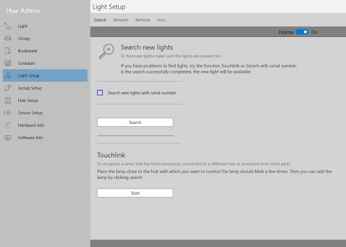This screenshot has height=247, width=346.
Task: Open the Hardware Info icon
Action: pyautogui.click(x=8, y=125)
